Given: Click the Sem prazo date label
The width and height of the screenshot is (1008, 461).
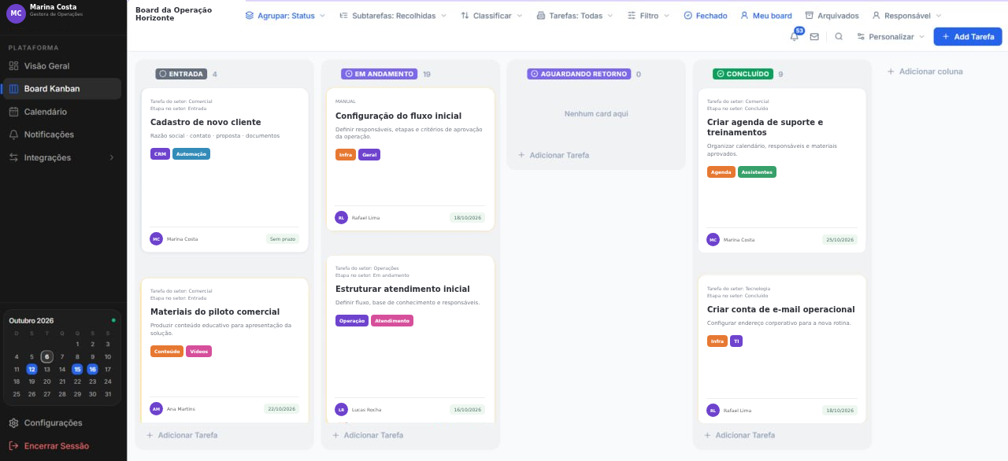Looking at the screenshot, I should tap(283, 238).
